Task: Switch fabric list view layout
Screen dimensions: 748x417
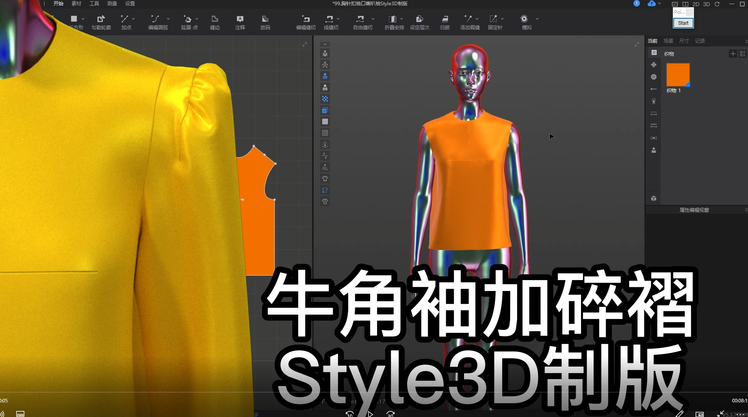Action: (743, 54)
